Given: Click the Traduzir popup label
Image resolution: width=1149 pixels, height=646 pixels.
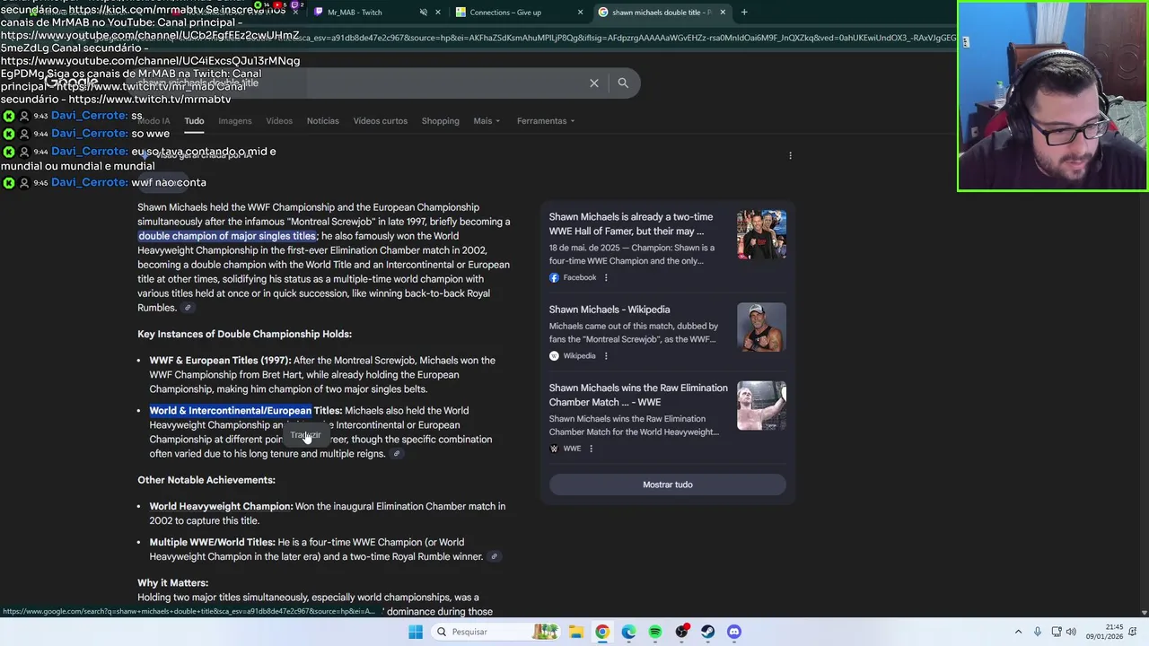Looking at the screenshot, I should coord(305,435).
